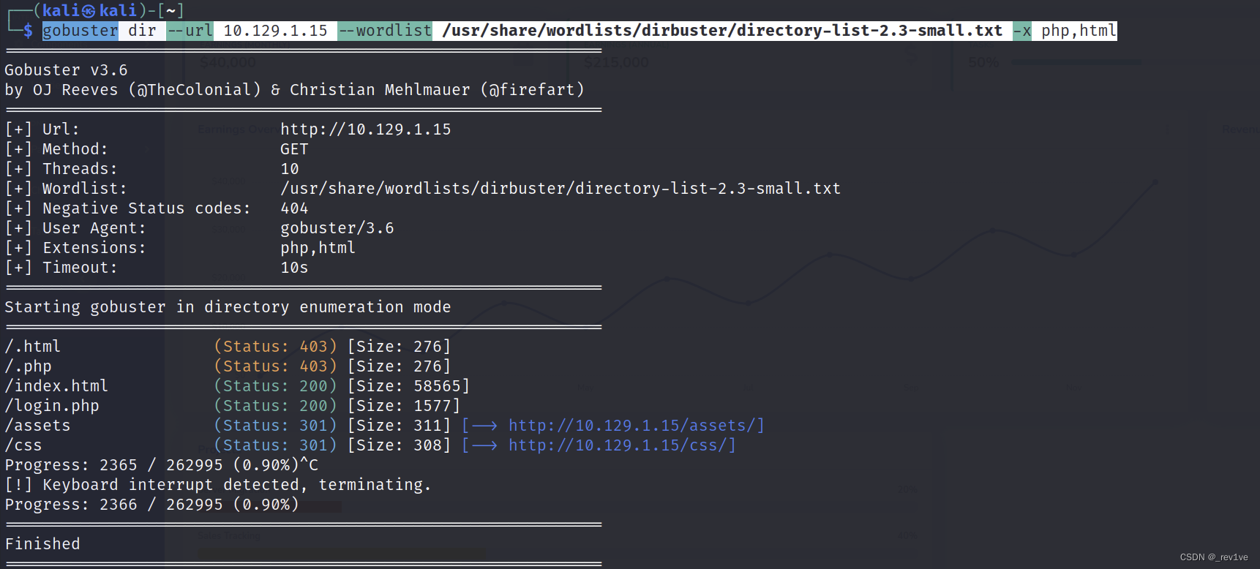The width and height of the screenshot is (1260, 569).
Task: Click the '[+] Url:' label
Action: click(x=42, y=129)
